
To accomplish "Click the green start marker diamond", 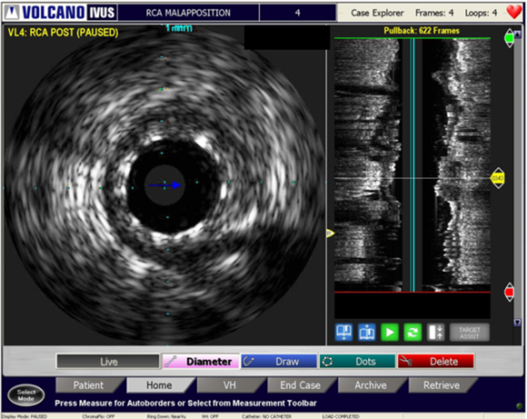I will pos(509,38).
